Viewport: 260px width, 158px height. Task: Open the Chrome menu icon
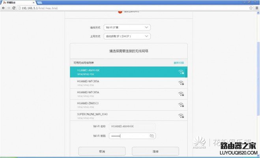(257, 8)
